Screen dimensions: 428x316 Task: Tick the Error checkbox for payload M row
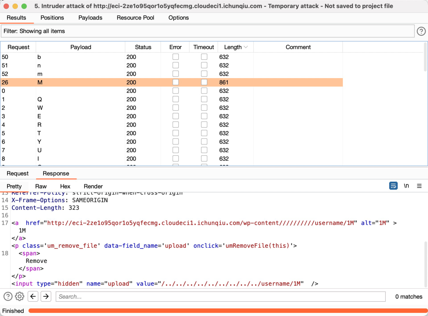tap(176, 82)
